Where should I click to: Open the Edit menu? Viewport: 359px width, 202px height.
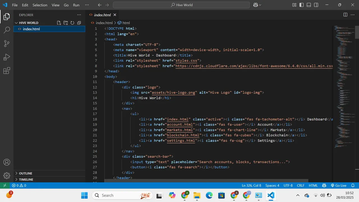click(x=25, y=5)
